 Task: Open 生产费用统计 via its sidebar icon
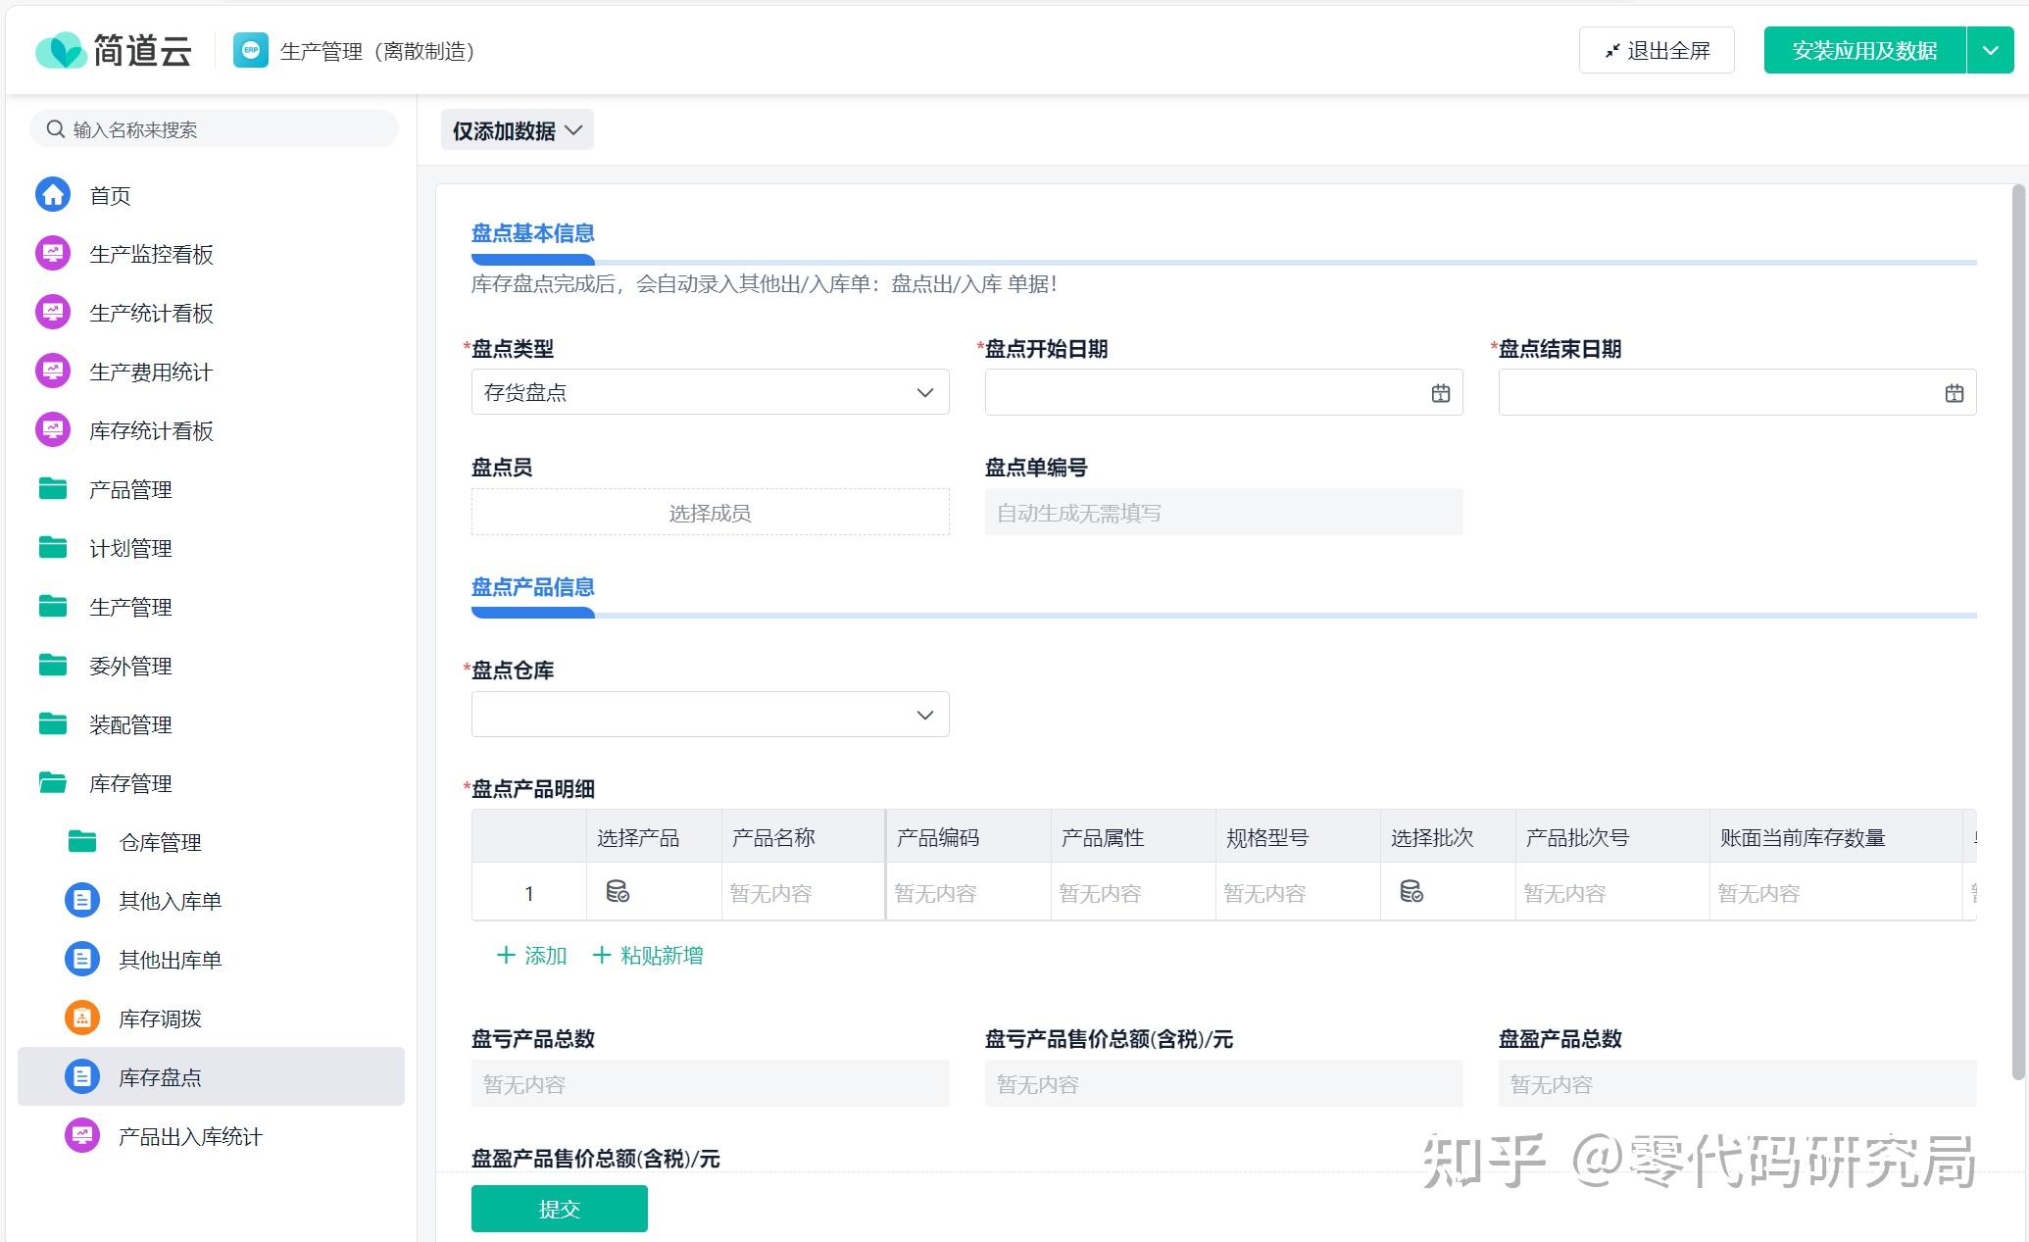[53, 371]
